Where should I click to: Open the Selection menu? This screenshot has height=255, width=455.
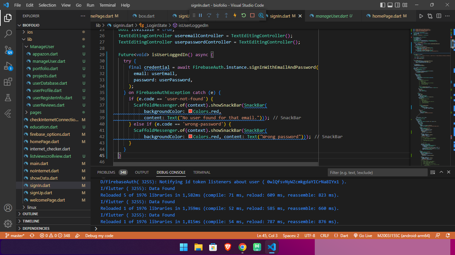(47, 5)
